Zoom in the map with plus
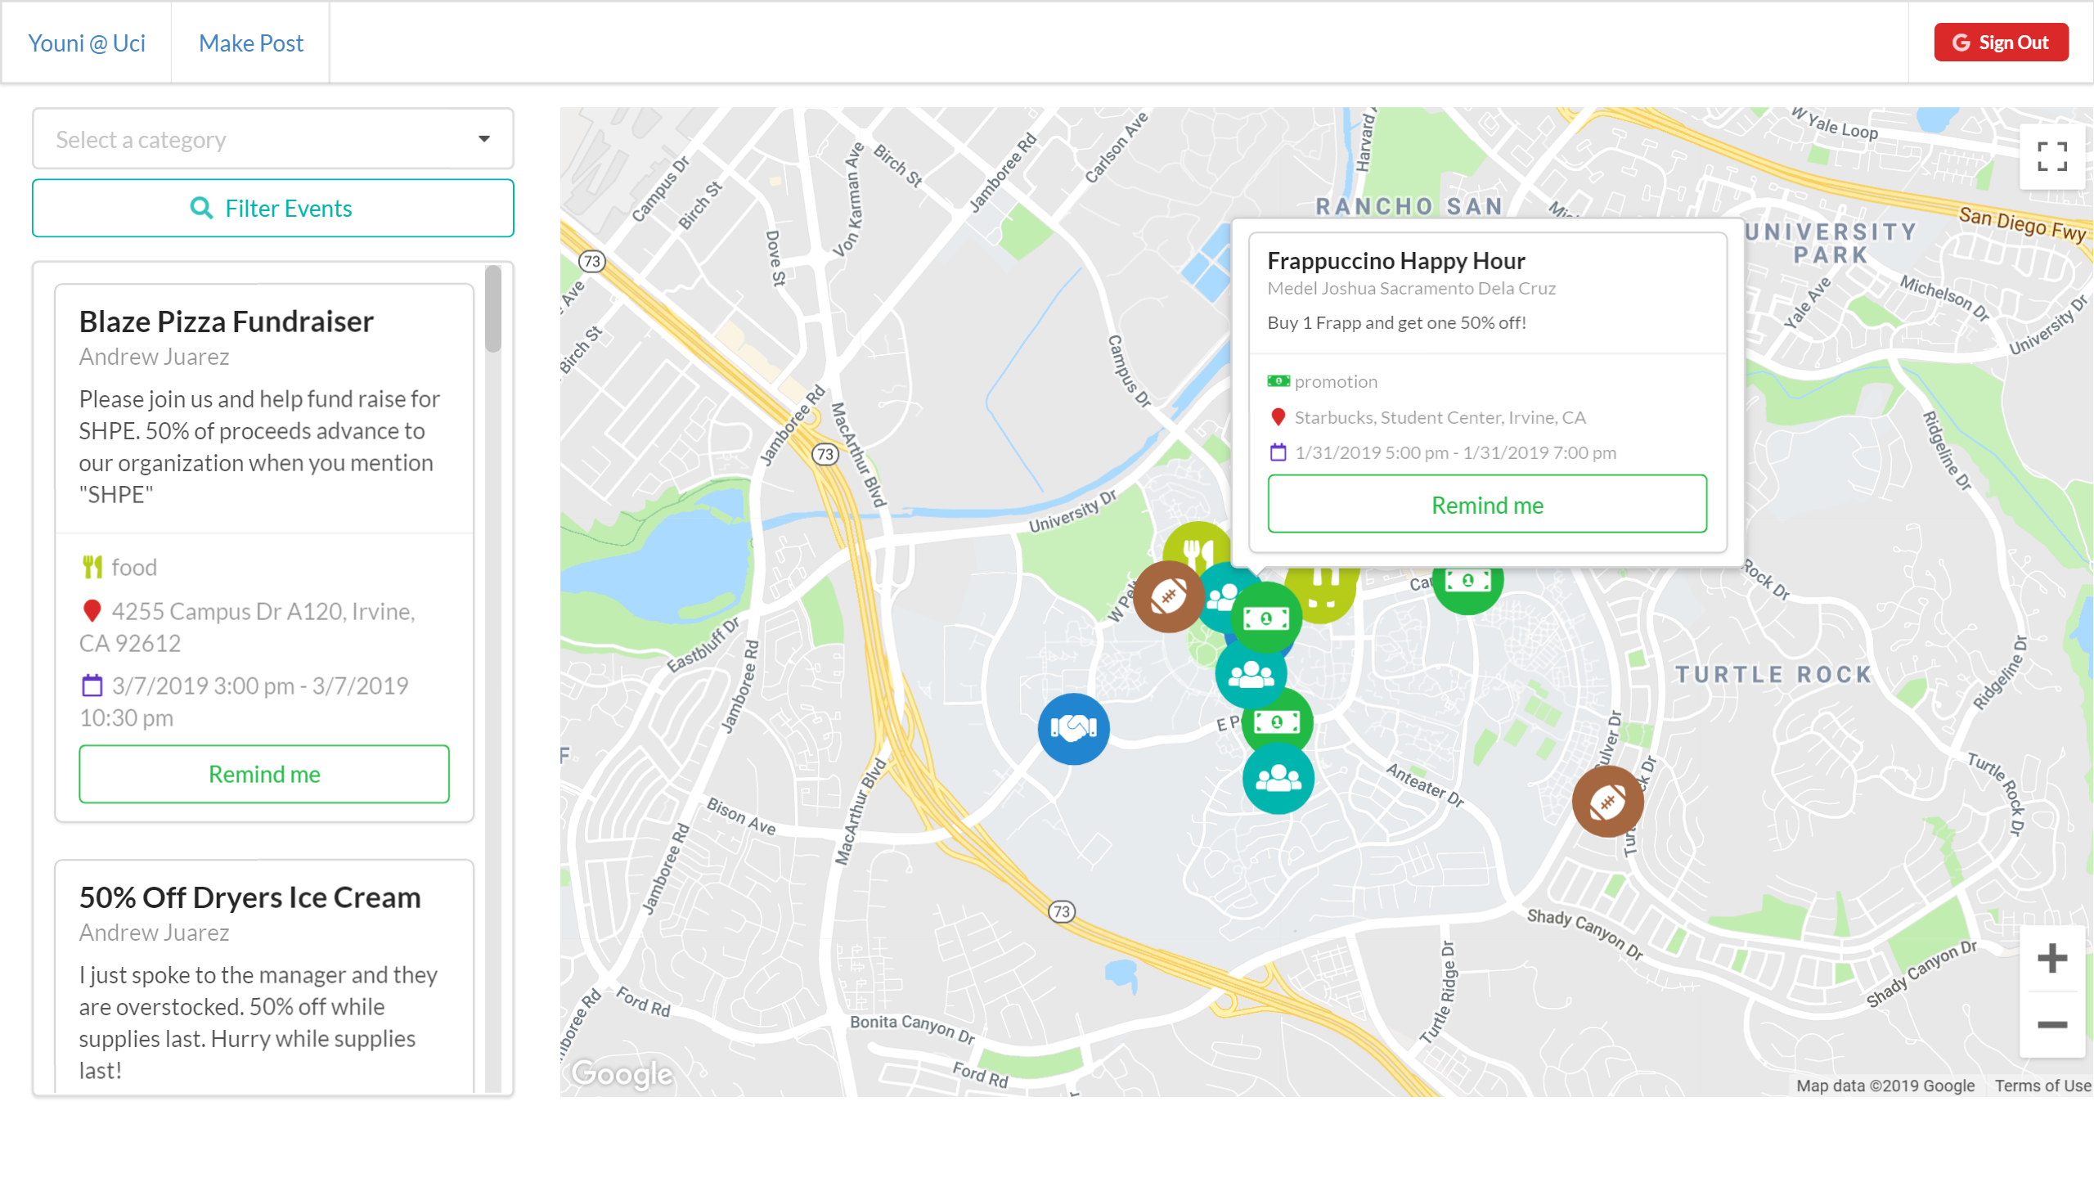 pos(2051,958)
